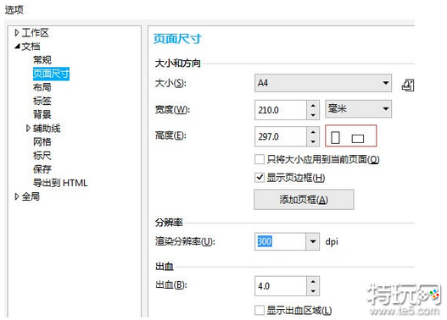This screenshot has height=320, width=447.
Task: Click the height field showing 297.0
Action: 281,136
